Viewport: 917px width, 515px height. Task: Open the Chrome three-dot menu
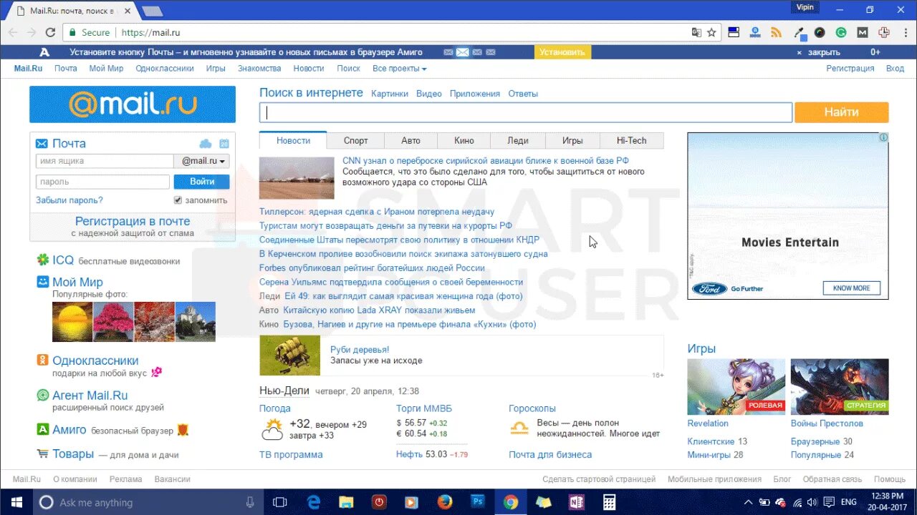click(904, 32)
